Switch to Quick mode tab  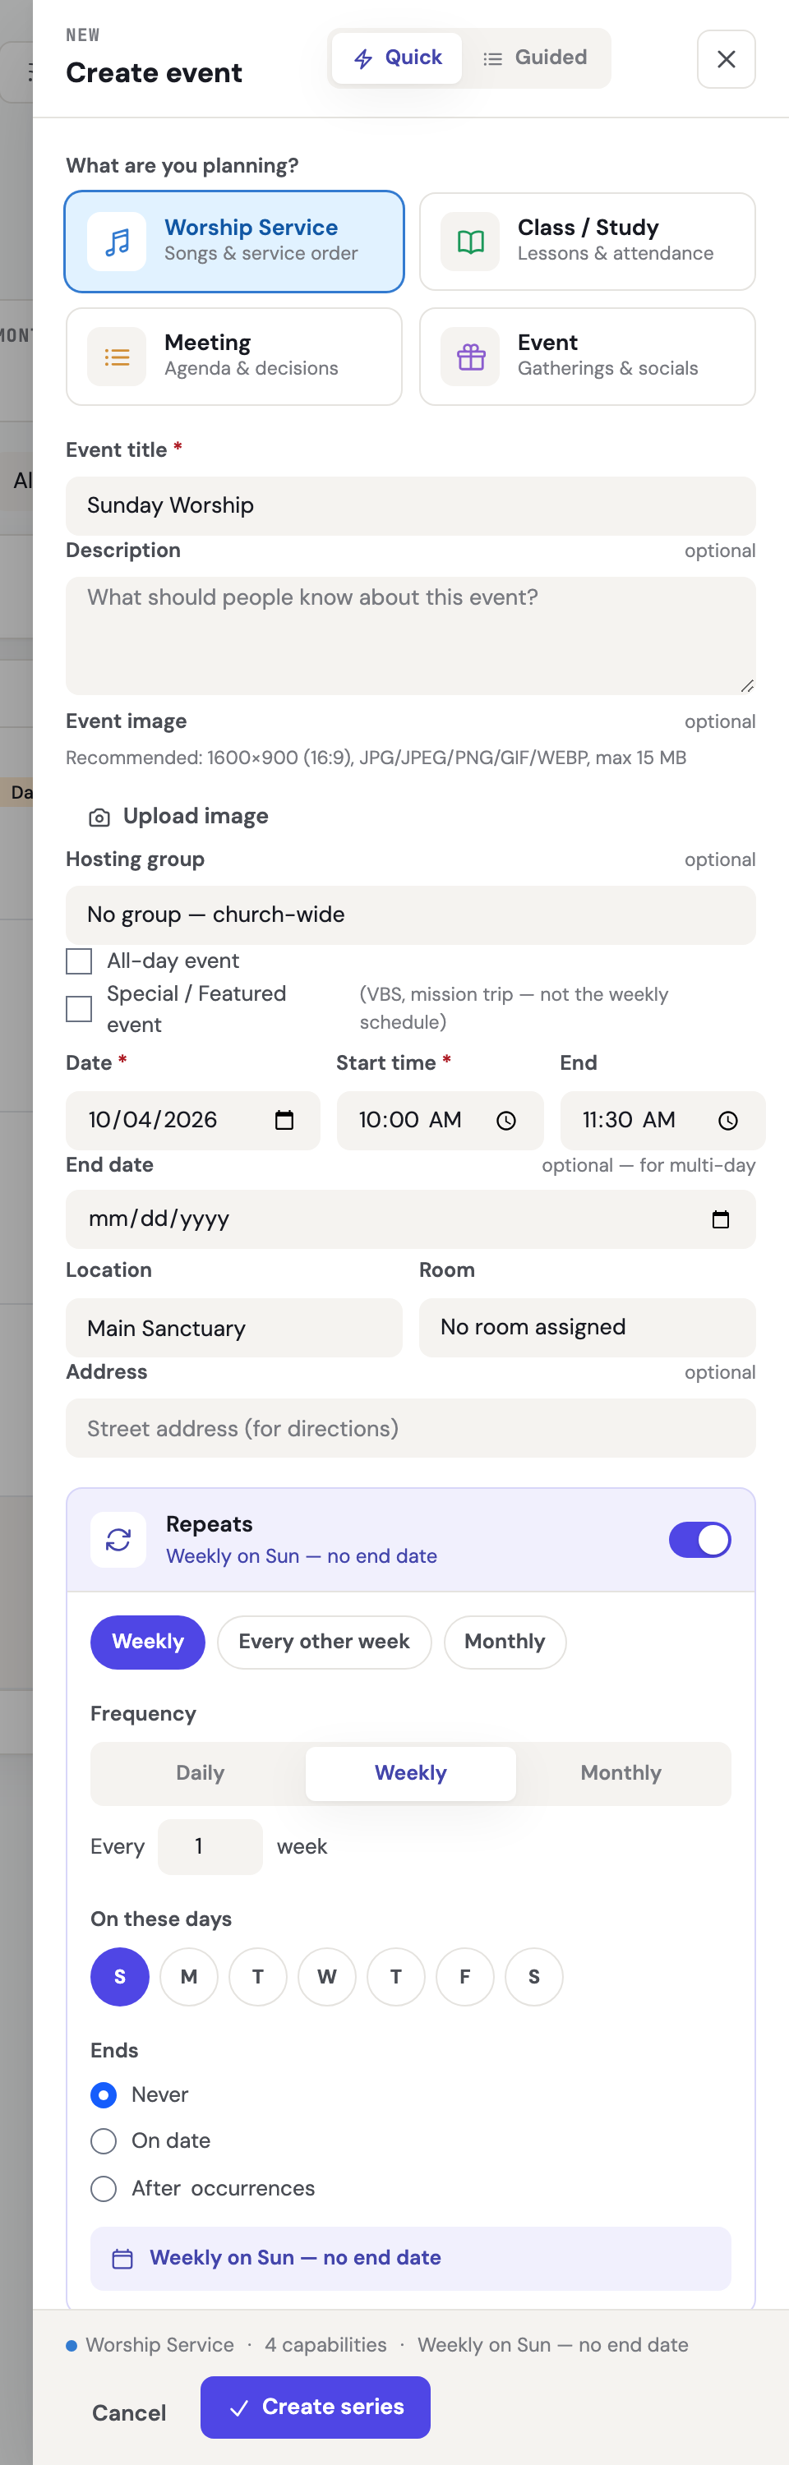click(397, 58)
